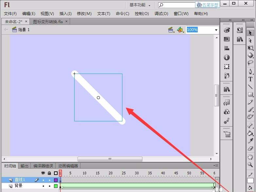The width and height of the screenshot is (256, 192).
Task: Select the Text tool
Action: (250, 79)
